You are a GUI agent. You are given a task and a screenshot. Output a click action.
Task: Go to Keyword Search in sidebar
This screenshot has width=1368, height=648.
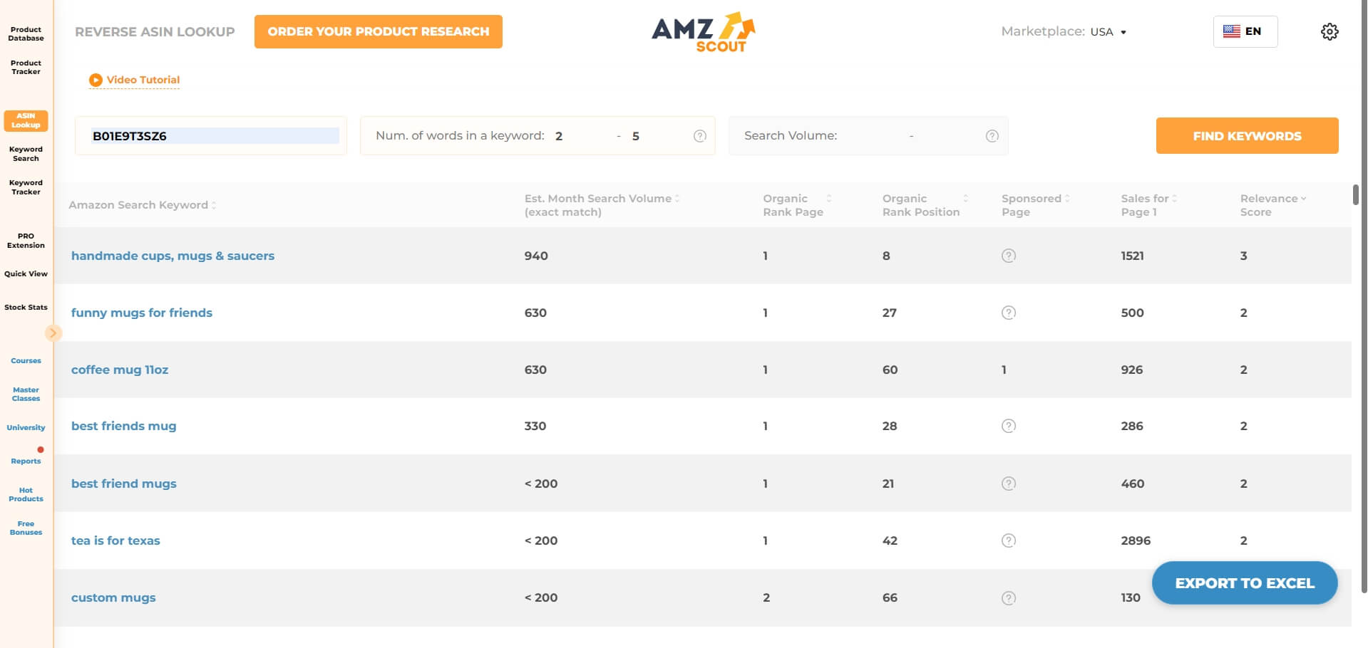[26, 154]
